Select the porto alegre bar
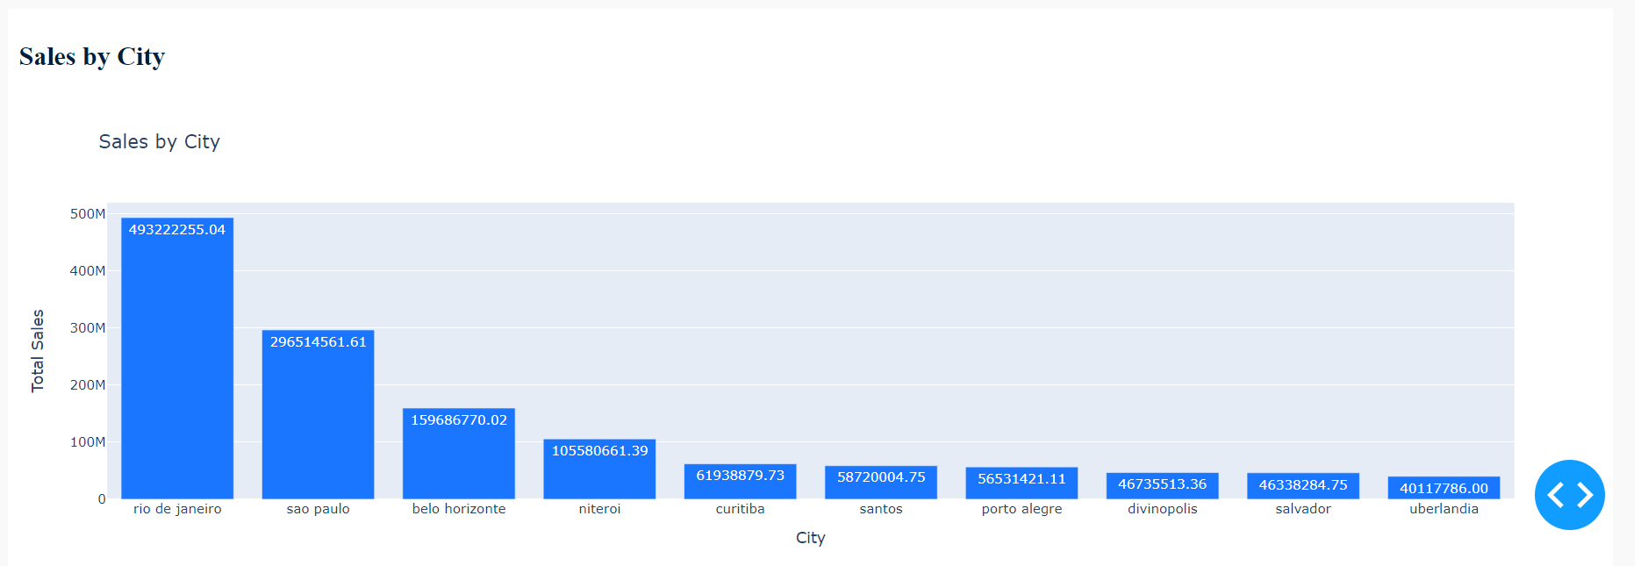Viewport: 1641px width, 566px height. pos(1021,483)
